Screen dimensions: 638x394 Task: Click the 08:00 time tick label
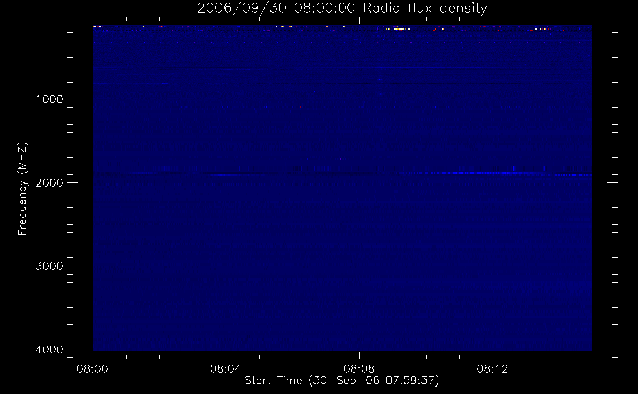[x=93, y=369]
